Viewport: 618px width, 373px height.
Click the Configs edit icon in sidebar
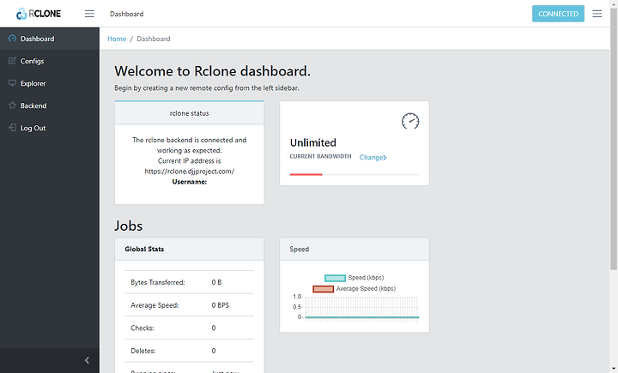(x=12, y=61)
